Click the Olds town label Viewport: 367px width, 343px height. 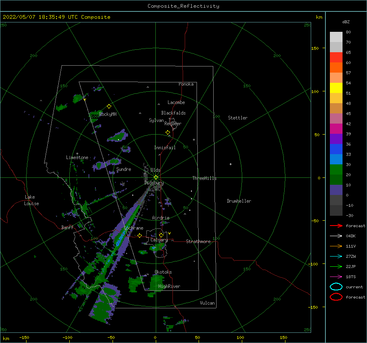click(155, 170)
